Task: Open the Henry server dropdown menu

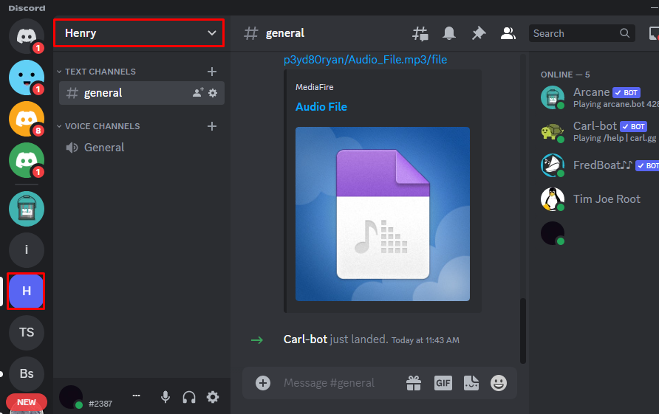Action: 139,32
